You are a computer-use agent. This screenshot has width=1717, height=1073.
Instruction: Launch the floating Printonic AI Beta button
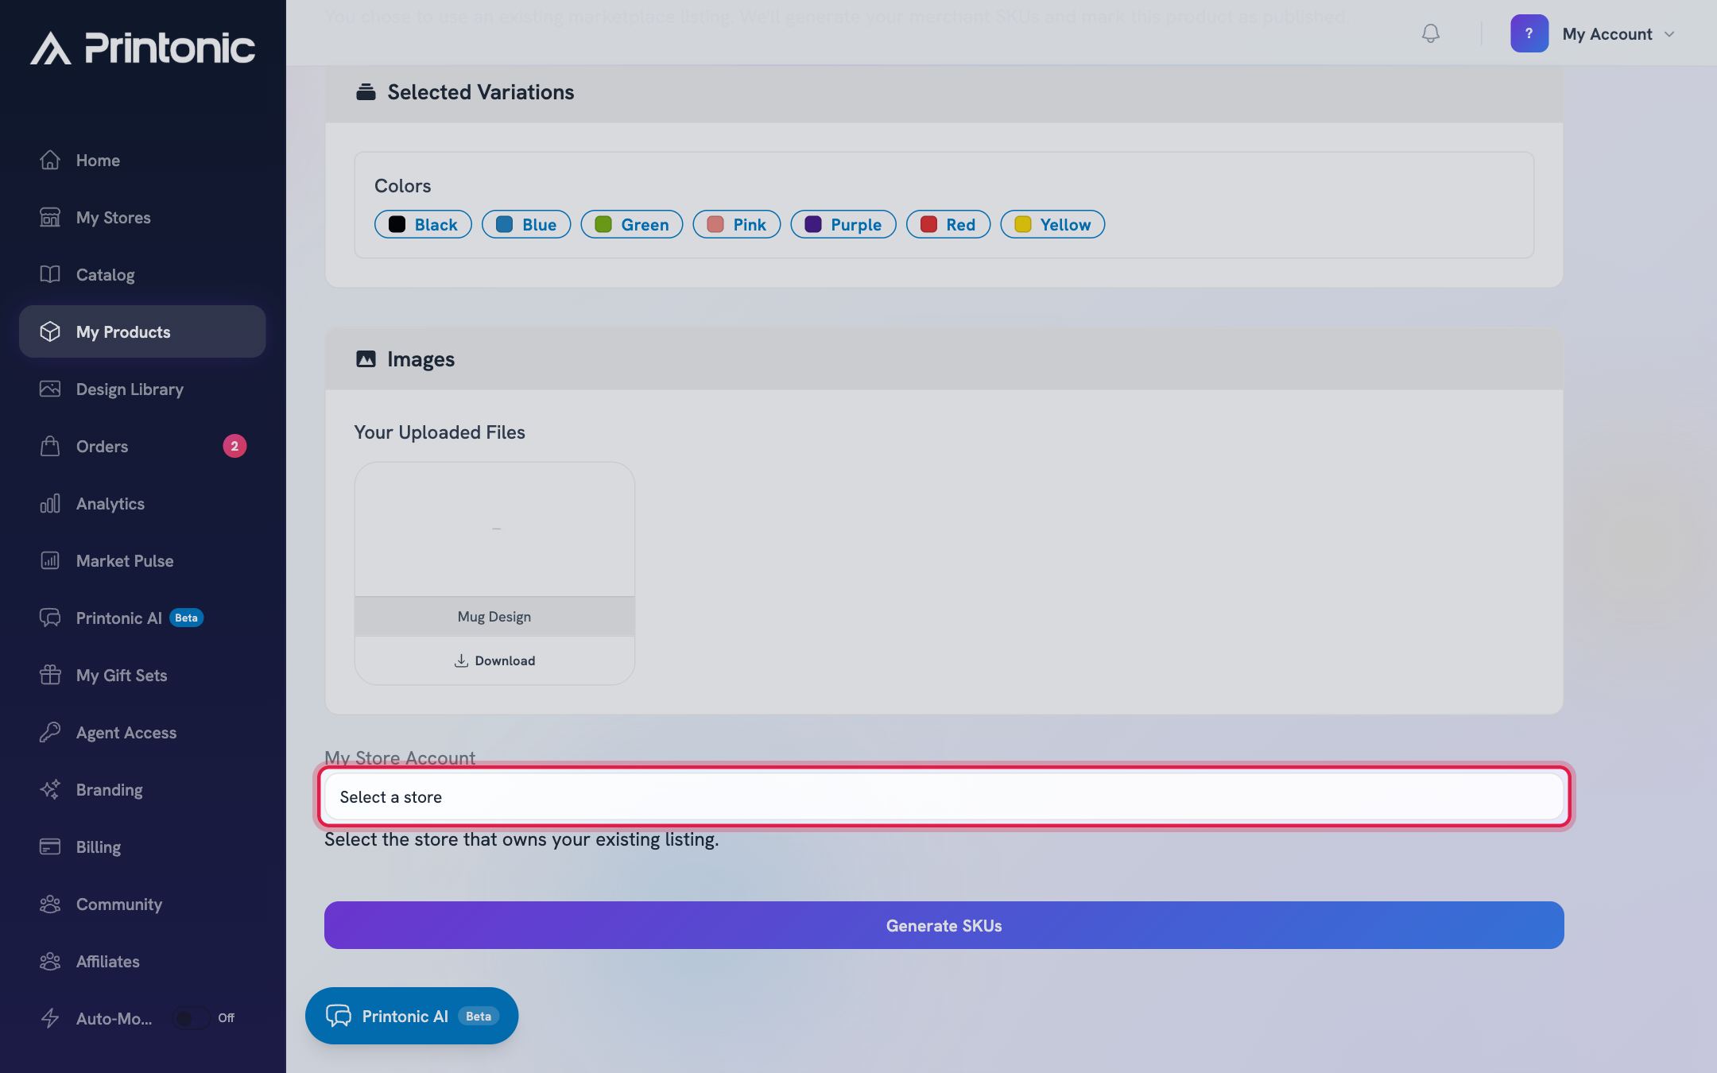coord(412,1016)
